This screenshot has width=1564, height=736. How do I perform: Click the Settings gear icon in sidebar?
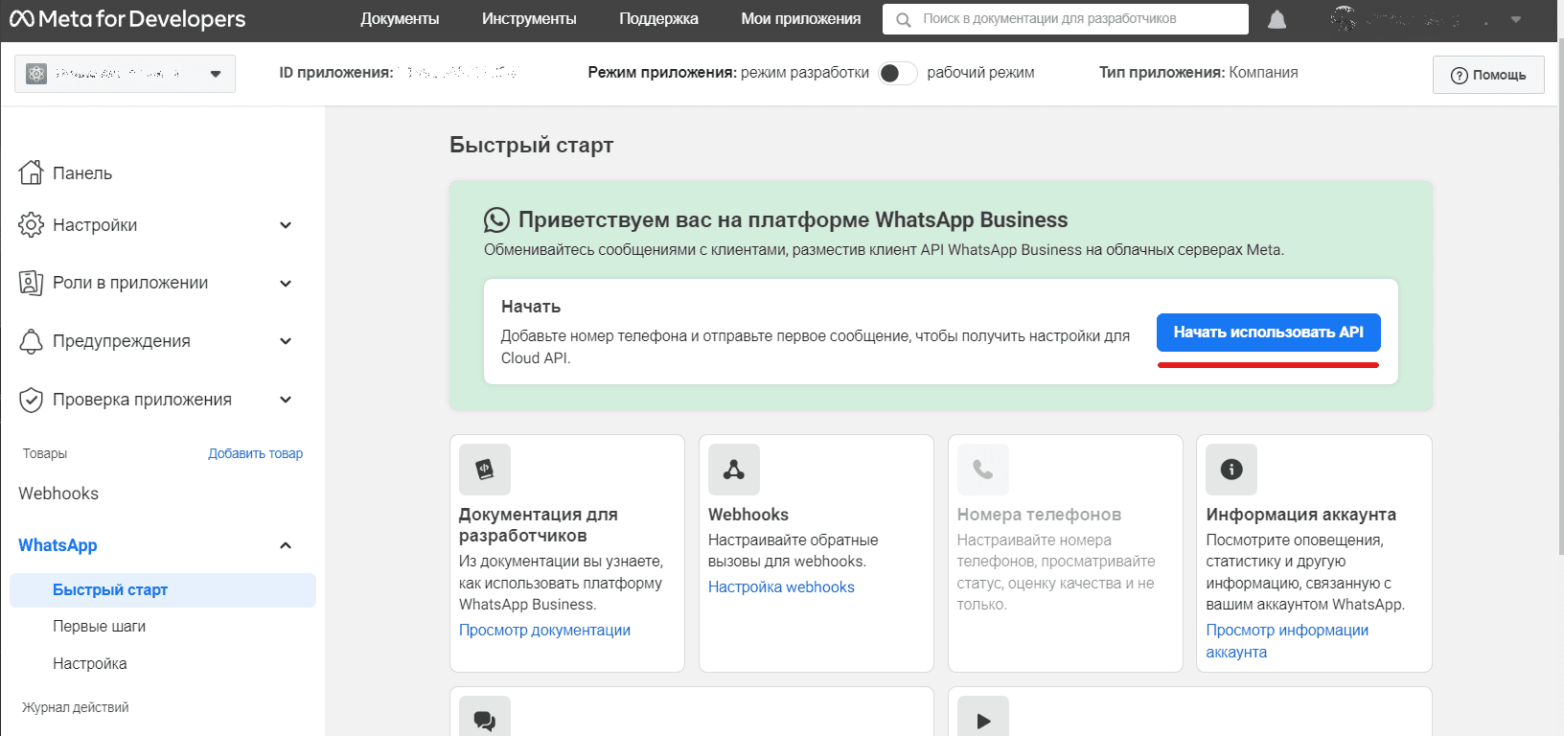[31, 225]
